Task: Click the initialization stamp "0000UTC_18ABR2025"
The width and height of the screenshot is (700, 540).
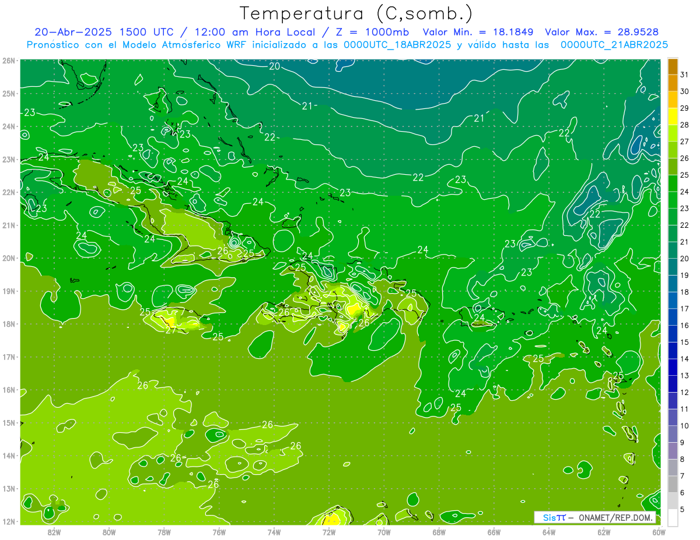Action: (397, 45)
